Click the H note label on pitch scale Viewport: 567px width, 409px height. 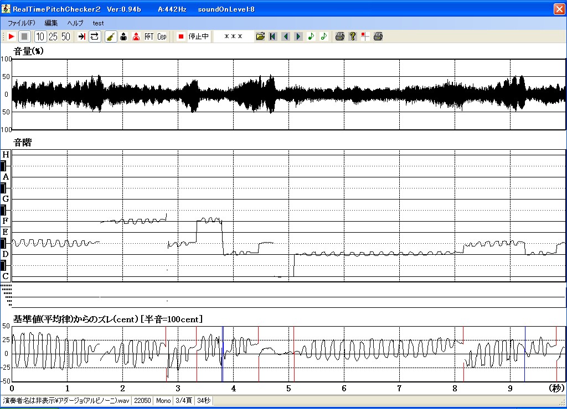point(6,155)
